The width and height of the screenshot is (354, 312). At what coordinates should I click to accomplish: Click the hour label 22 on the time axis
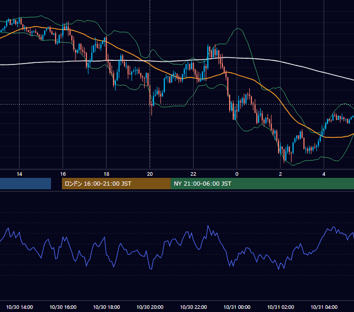point(193,174)
